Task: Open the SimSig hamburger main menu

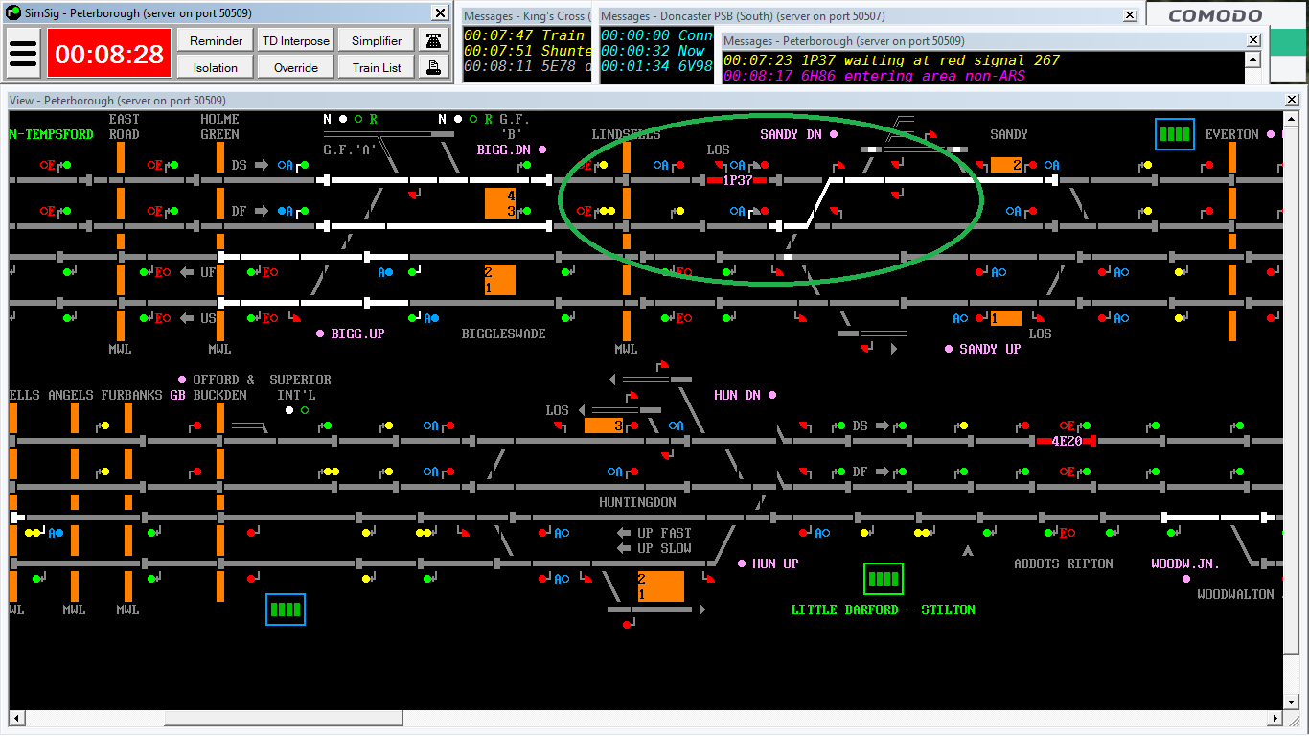Action: point(23,54)
